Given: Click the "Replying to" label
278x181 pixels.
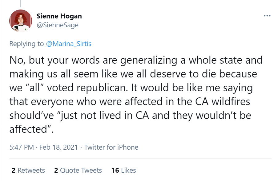Looking at the screenshot, I should pos(26,44).
